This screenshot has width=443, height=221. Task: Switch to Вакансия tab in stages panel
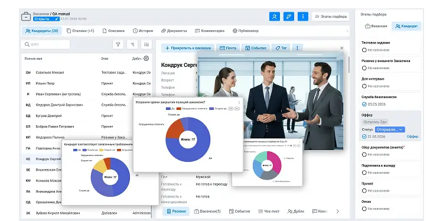(x=376, y=26)
